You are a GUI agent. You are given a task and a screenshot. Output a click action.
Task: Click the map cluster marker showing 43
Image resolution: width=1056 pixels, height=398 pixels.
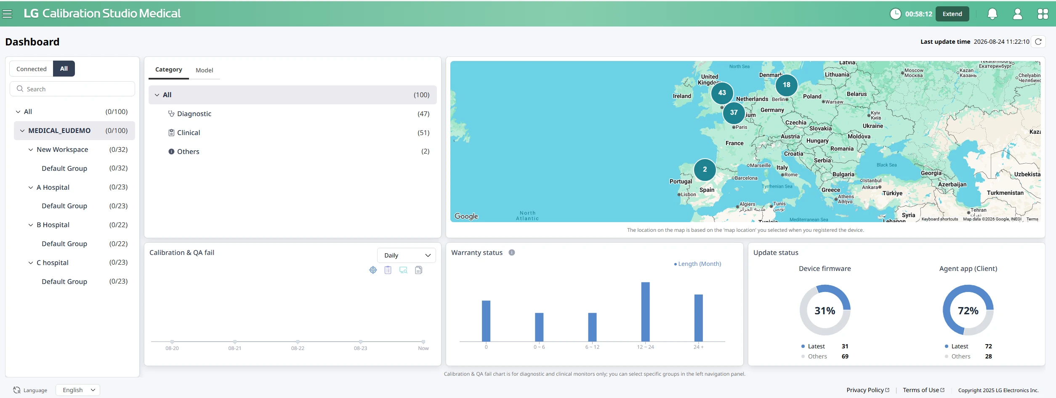click(x=722, y=93)
